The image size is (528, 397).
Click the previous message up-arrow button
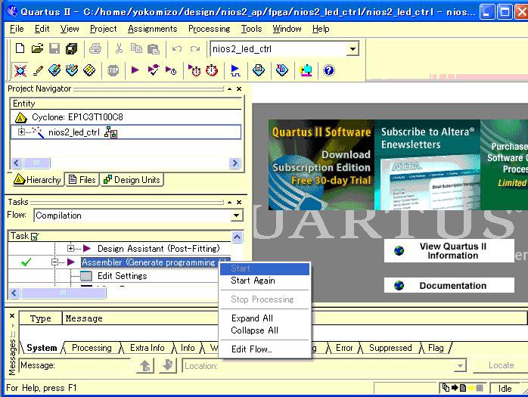(145, 366)
